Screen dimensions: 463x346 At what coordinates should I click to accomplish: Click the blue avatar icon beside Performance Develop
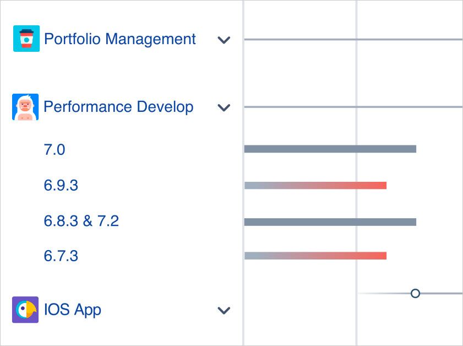(x=25, y=107)
